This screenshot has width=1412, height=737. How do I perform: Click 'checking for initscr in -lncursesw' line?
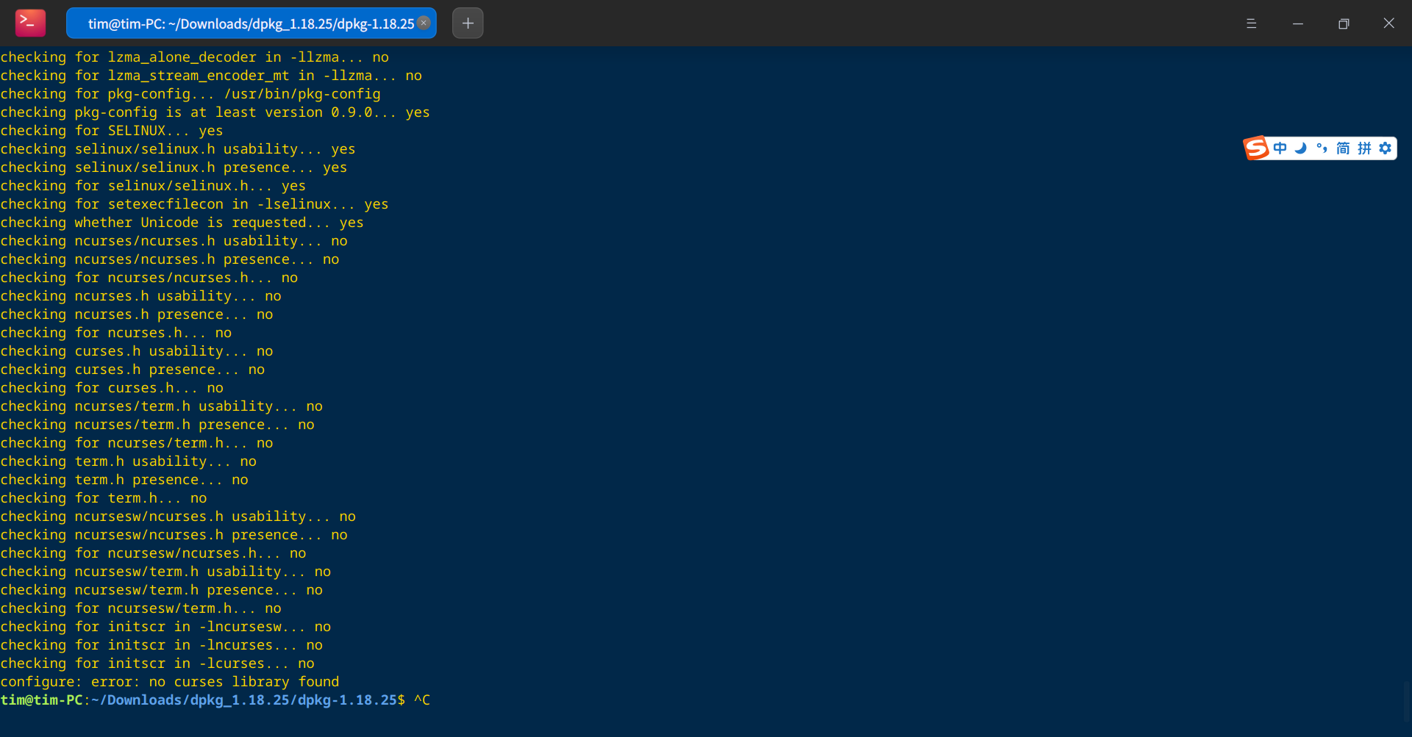pos(165,627)
